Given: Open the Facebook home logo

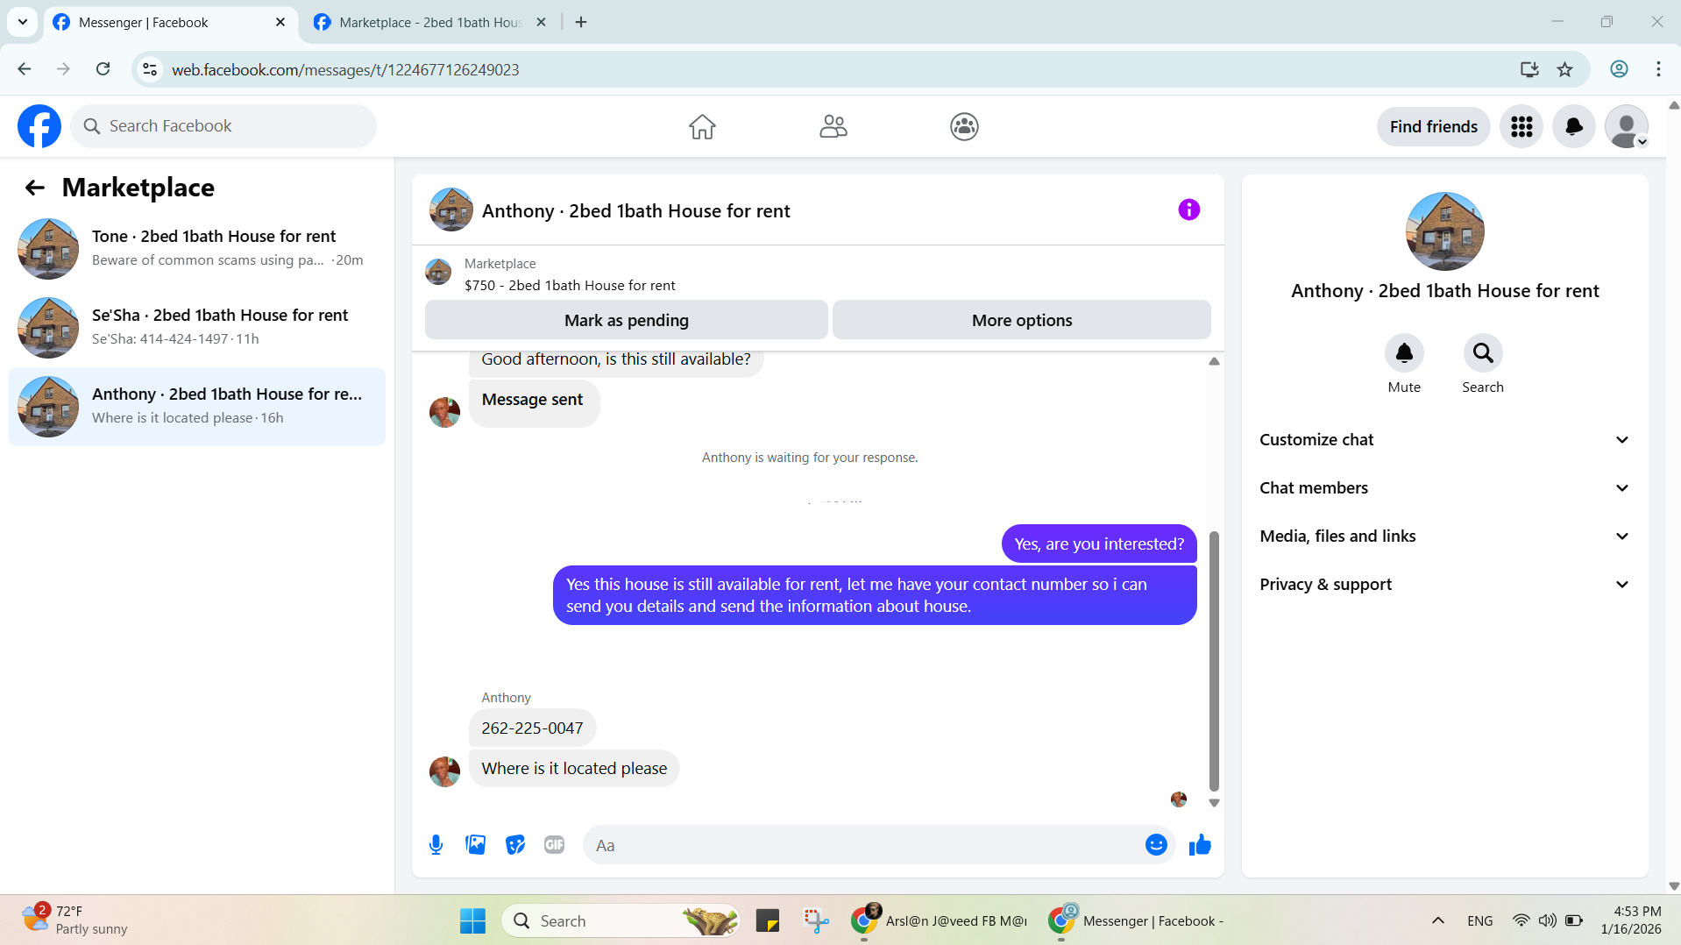Looking at the screenshot, I should [x=39, y=126].
